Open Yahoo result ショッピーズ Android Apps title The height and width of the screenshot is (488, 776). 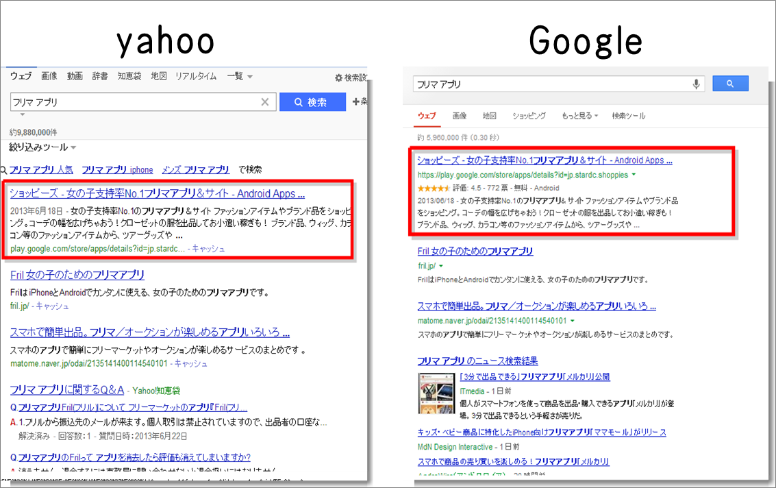(x=158, y=194)
